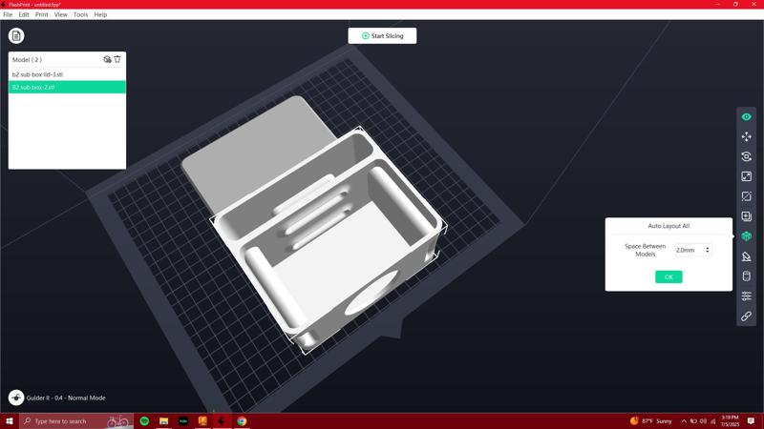Viewport: 764px width, 429px height.
Task: Open the notification center icon
Action: tap(751, 421)
